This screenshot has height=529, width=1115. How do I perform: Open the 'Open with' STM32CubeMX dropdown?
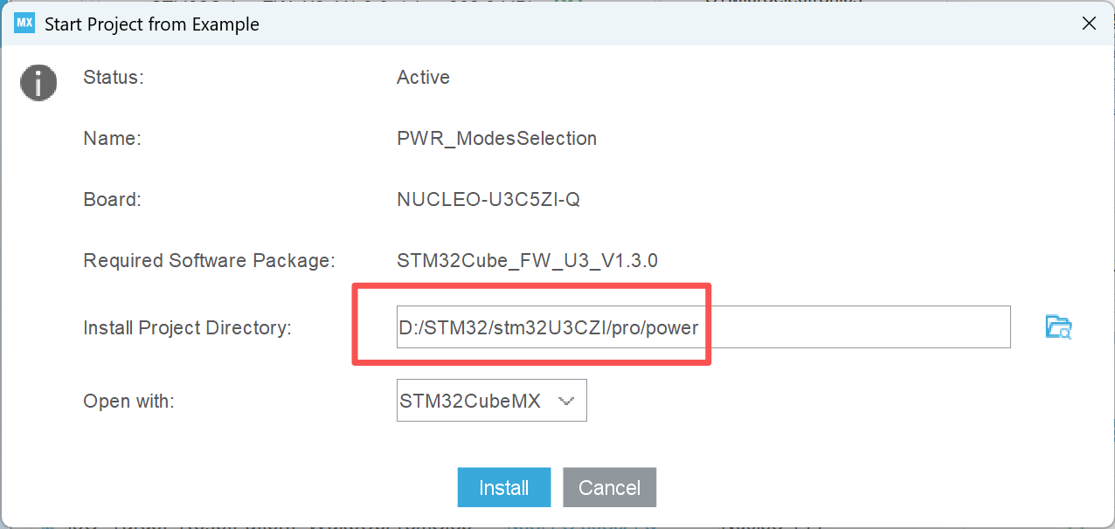pos(491,401)
